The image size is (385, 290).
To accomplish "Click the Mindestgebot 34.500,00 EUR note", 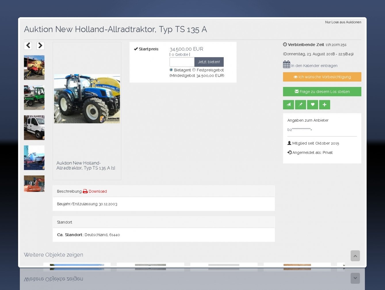I will (x=197, y=76).
